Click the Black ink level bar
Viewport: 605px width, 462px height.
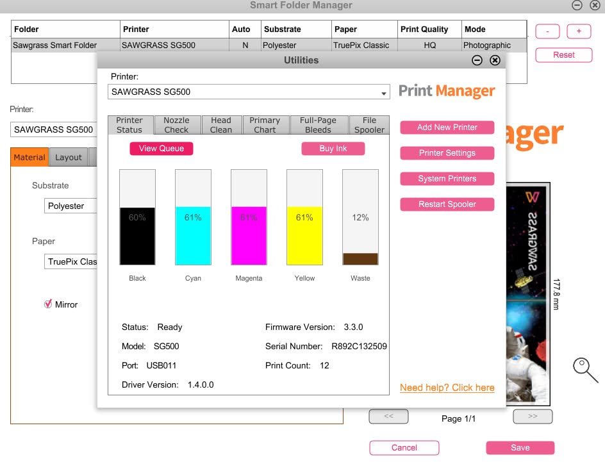point(137,217)
